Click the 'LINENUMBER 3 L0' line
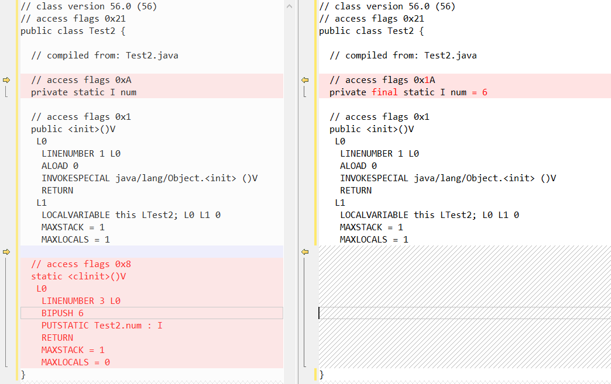Image resolution: width=611 pixels, height=384 pixels. [x=81, y=301]
